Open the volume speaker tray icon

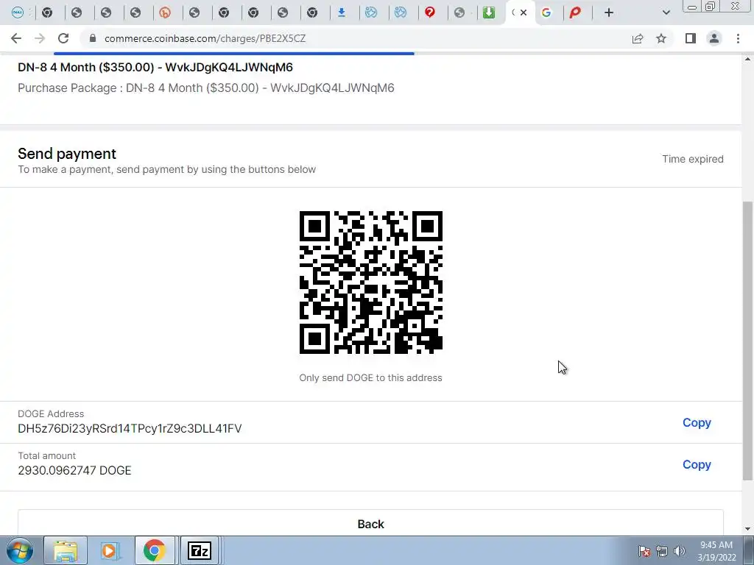click(679, 550)
